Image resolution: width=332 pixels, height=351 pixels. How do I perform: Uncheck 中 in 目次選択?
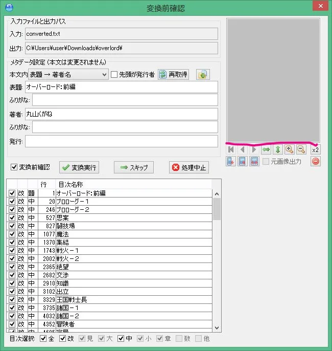tap(121, 339)
